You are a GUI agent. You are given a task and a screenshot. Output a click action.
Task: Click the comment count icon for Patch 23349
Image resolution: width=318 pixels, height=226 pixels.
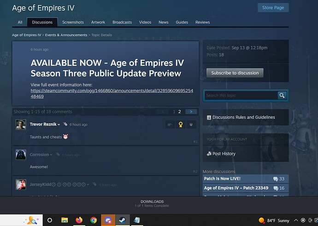pyautogui.click(x=276, y=188)
